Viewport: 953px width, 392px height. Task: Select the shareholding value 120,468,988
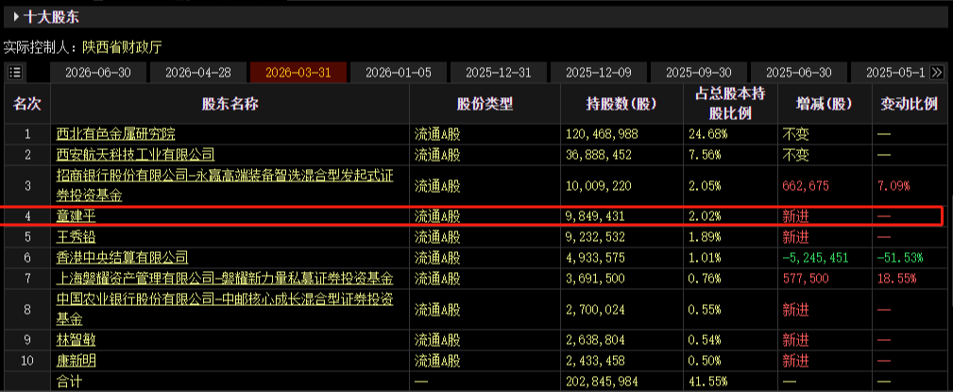click(x=602, y=134)
